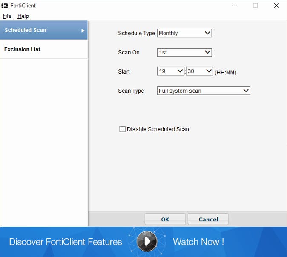Click the Start label

[x=124, y=71]
